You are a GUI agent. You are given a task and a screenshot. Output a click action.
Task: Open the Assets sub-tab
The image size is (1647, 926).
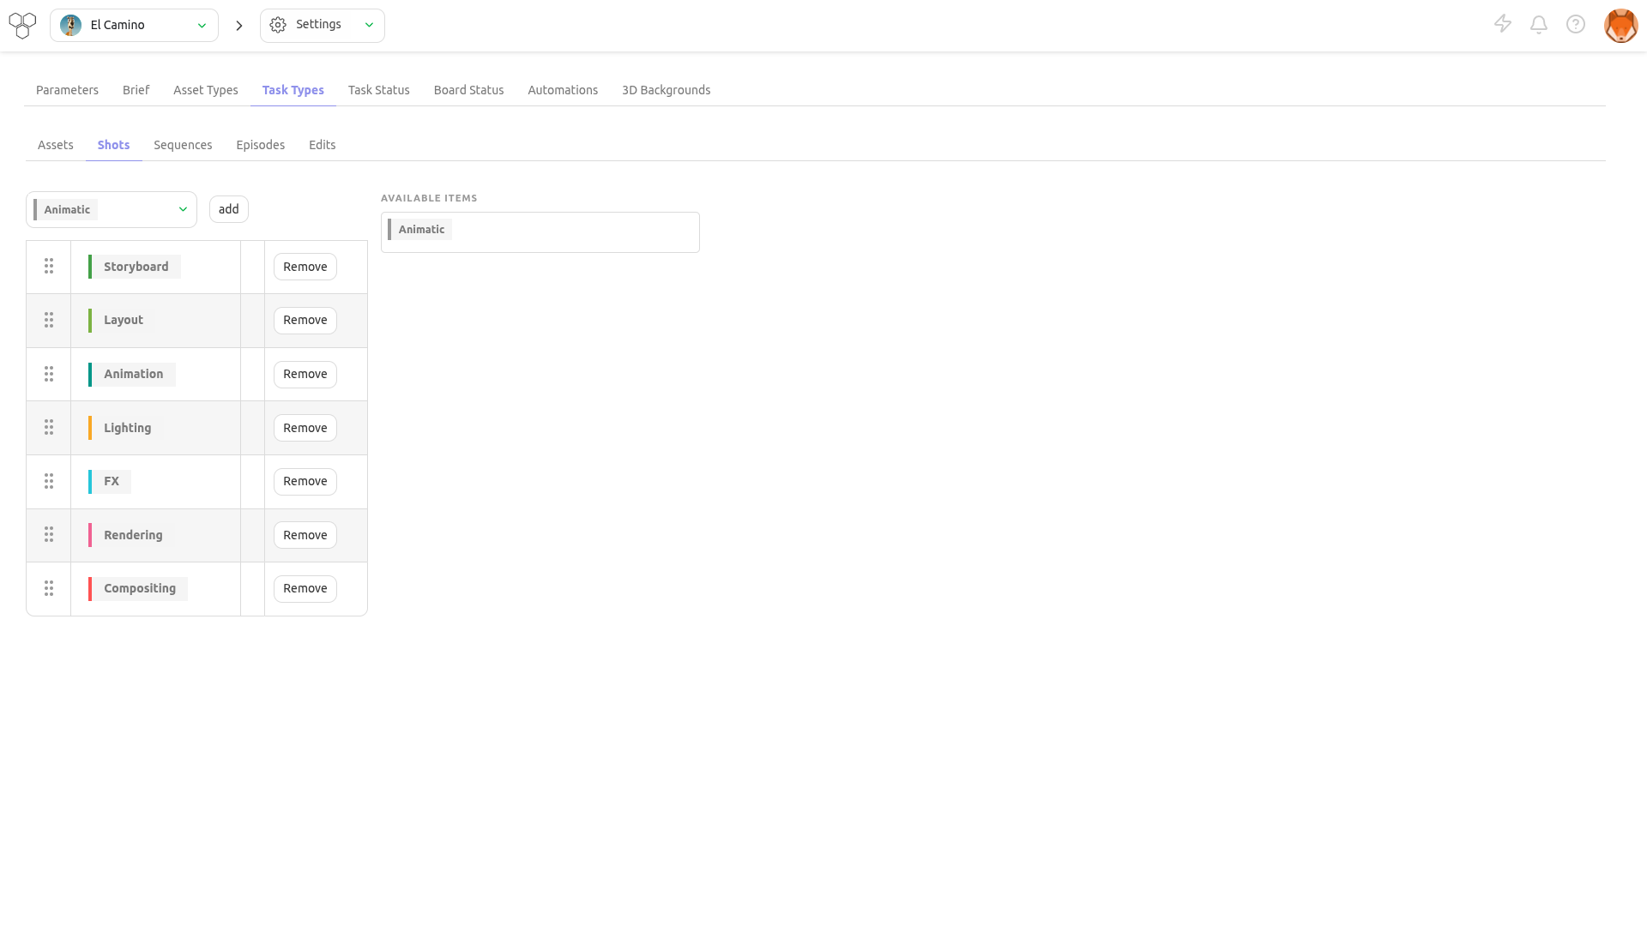coord(56,145)
